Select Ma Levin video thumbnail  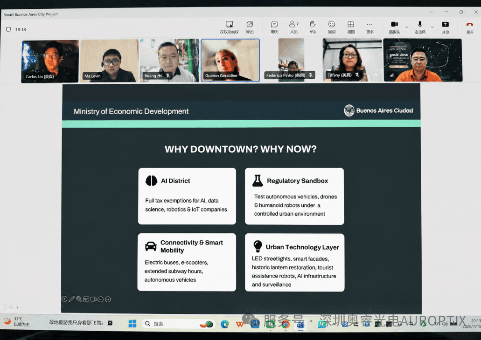point(109,61)
